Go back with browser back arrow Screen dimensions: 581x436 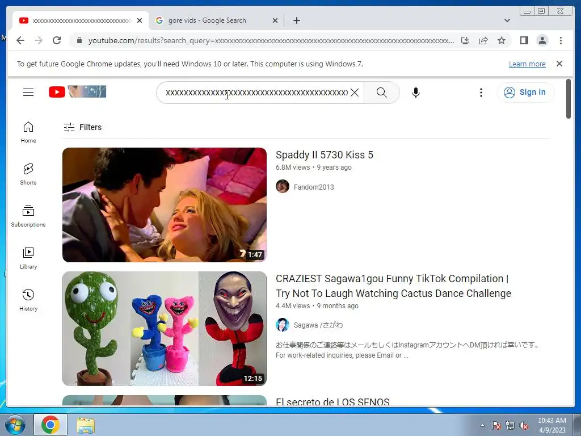(20, 40)
